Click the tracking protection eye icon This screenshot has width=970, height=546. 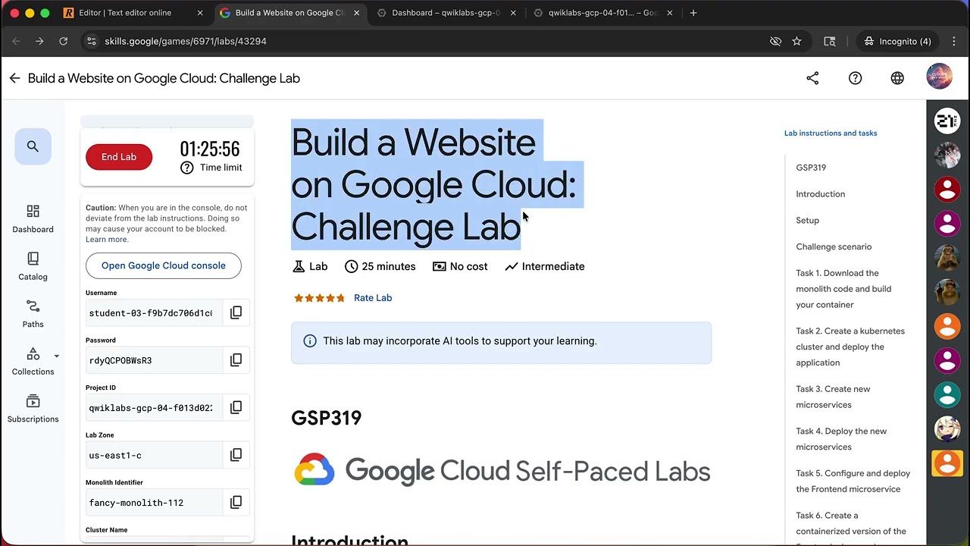(775, 42)
